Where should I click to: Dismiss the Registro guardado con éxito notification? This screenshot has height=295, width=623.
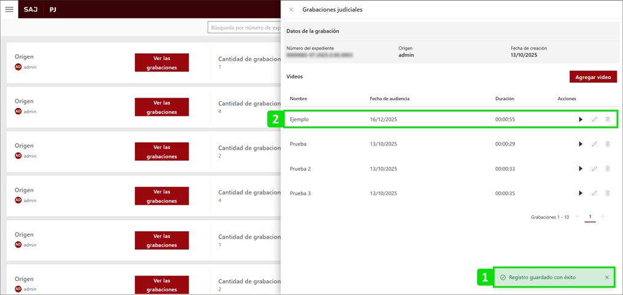pos(606,278)
